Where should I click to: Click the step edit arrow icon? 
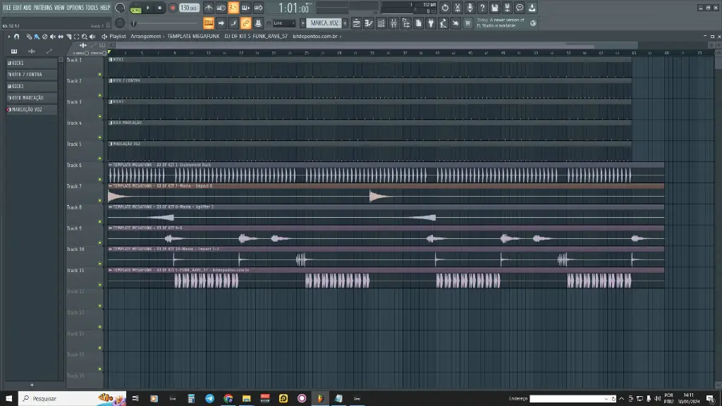[221, 23]
